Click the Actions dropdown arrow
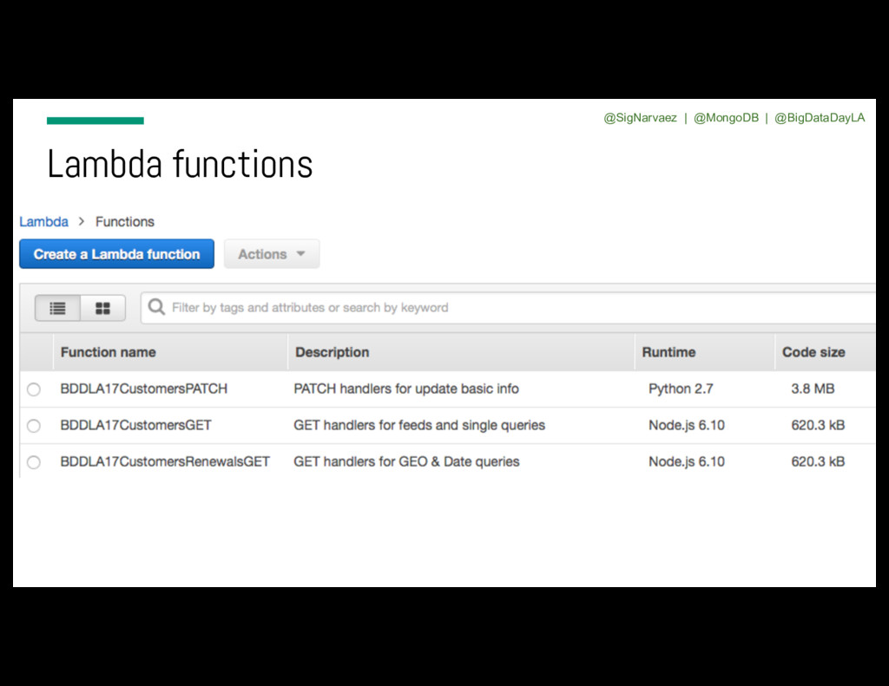889x686 pixels. pyautogui.click(x=300, y=254)
